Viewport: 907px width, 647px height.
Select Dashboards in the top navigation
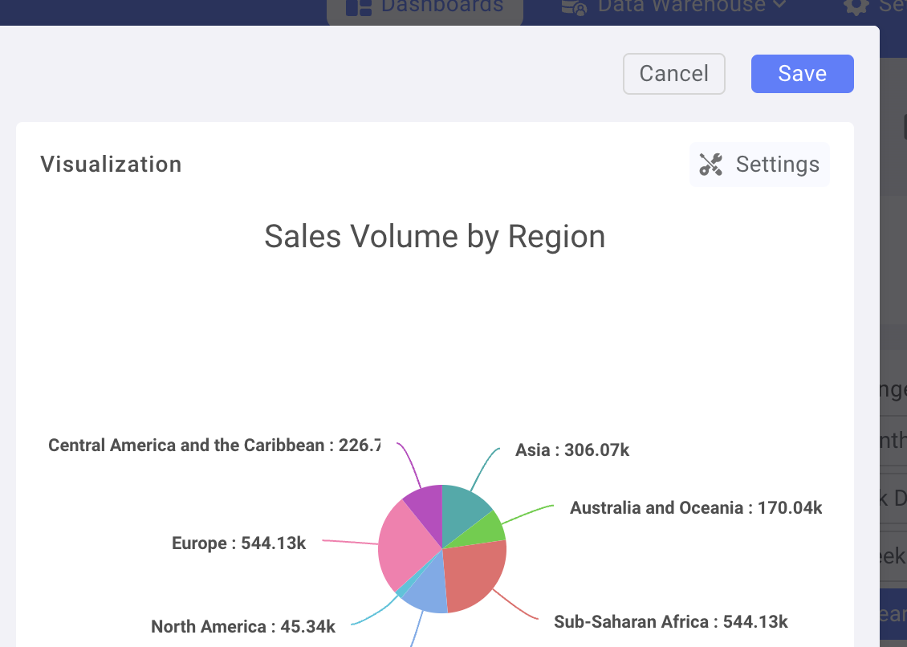425,6
